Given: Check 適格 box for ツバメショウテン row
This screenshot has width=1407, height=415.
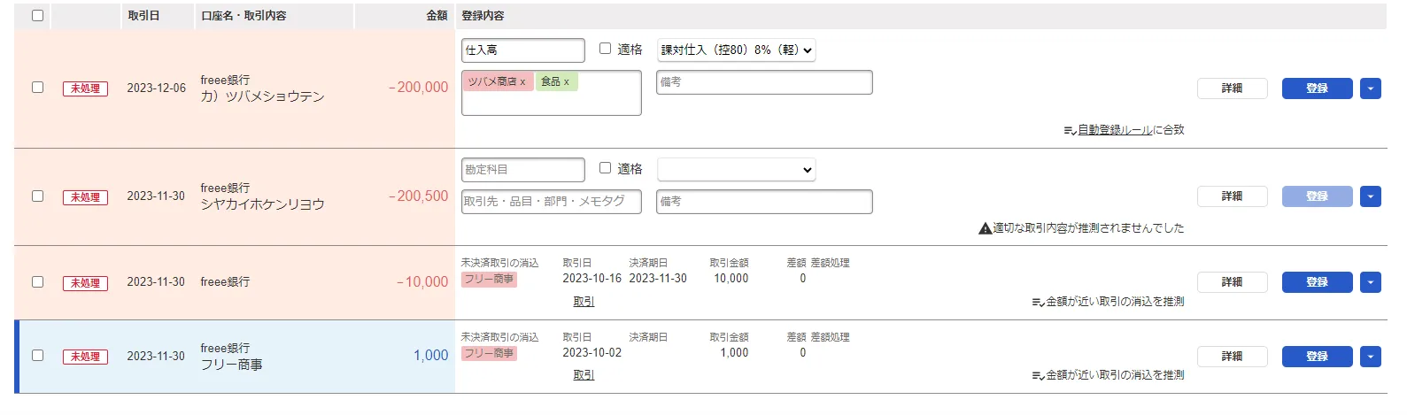Looking at the screenshot, I should [x=606, y=49].
